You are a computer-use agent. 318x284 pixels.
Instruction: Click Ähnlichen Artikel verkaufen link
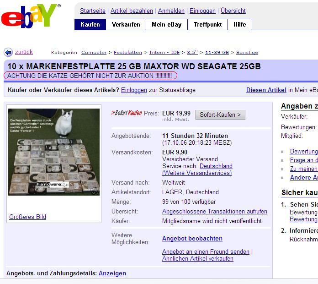(x=198, y=259)
